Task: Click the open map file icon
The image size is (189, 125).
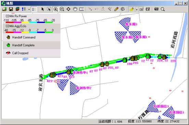Action: coord(4,9)
